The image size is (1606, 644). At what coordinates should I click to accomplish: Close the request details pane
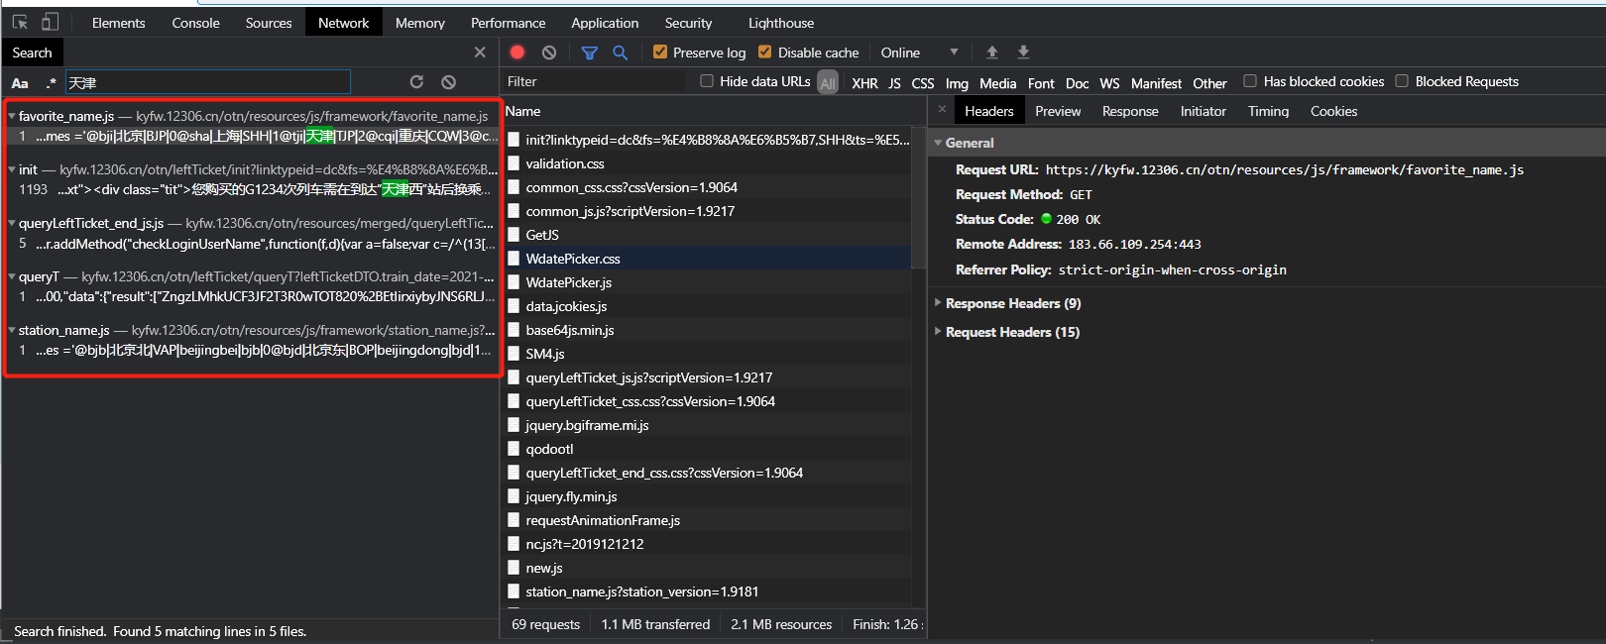942,109
